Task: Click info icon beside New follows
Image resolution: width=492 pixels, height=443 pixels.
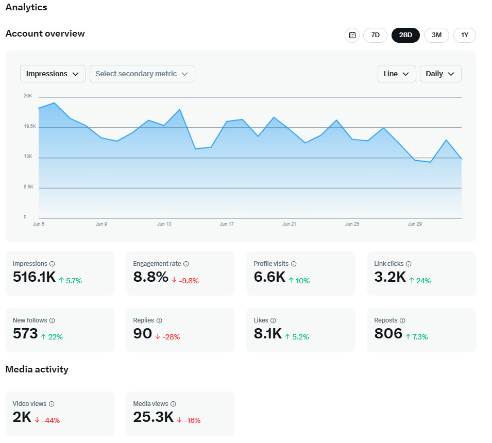Action: (x=52, y=320)
